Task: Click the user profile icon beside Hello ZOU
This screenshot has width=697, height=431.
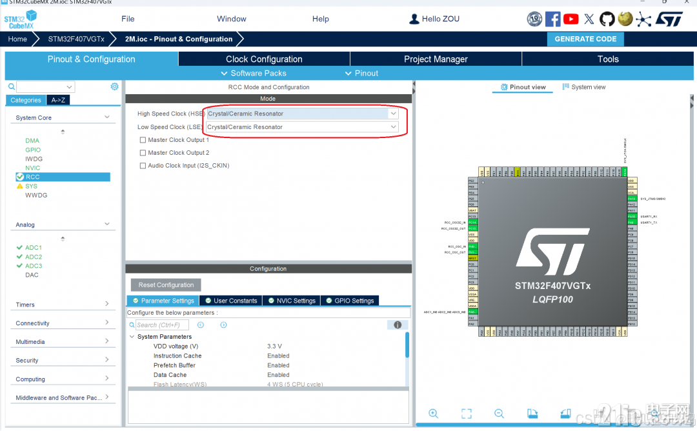Action: (x=414, y=19)
